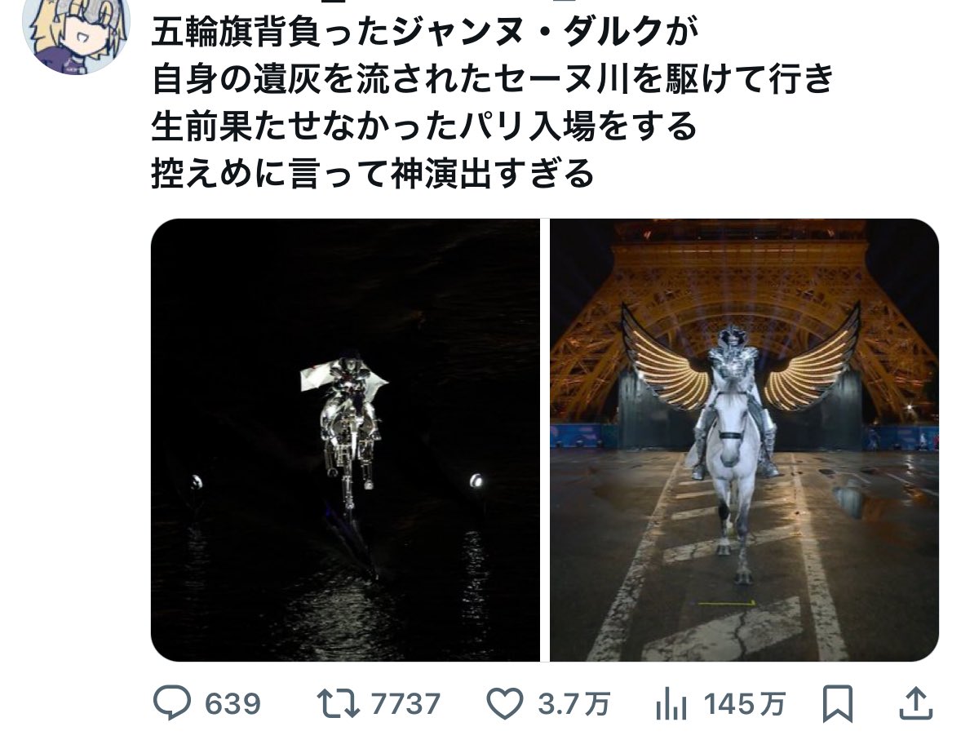Open the poster's anime avatar profile

click(76, 33)
